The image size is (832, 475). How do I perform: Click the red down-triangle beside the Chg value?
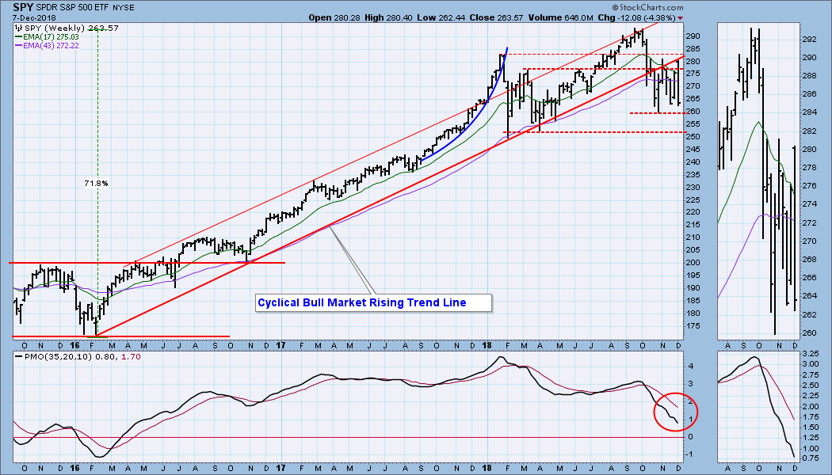(681, 18)
